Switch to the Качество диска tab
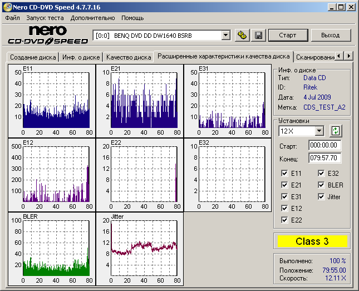The width and height of the screenshot is (359, 291). (129, 57)
